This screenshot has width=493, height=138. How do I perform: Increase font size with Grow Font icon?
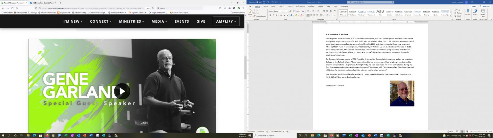tap(290, 11)
